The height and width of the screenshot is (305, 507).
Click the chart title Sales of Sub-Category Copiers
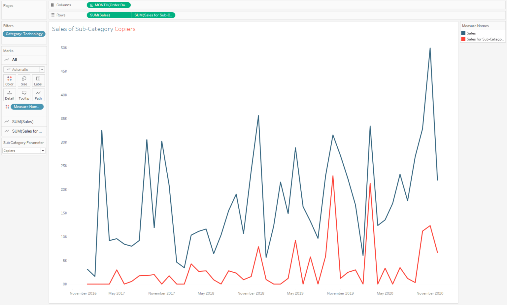(x=93, y=29)
